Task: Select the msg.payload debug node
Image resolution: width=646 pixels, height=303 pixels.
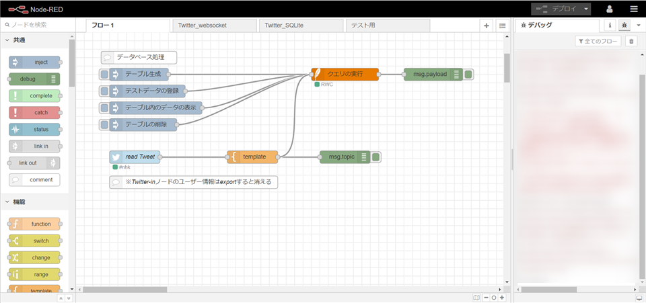Action: [x=433, y=75]
